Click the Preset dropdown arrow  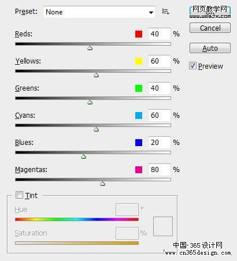coord(151,13)
